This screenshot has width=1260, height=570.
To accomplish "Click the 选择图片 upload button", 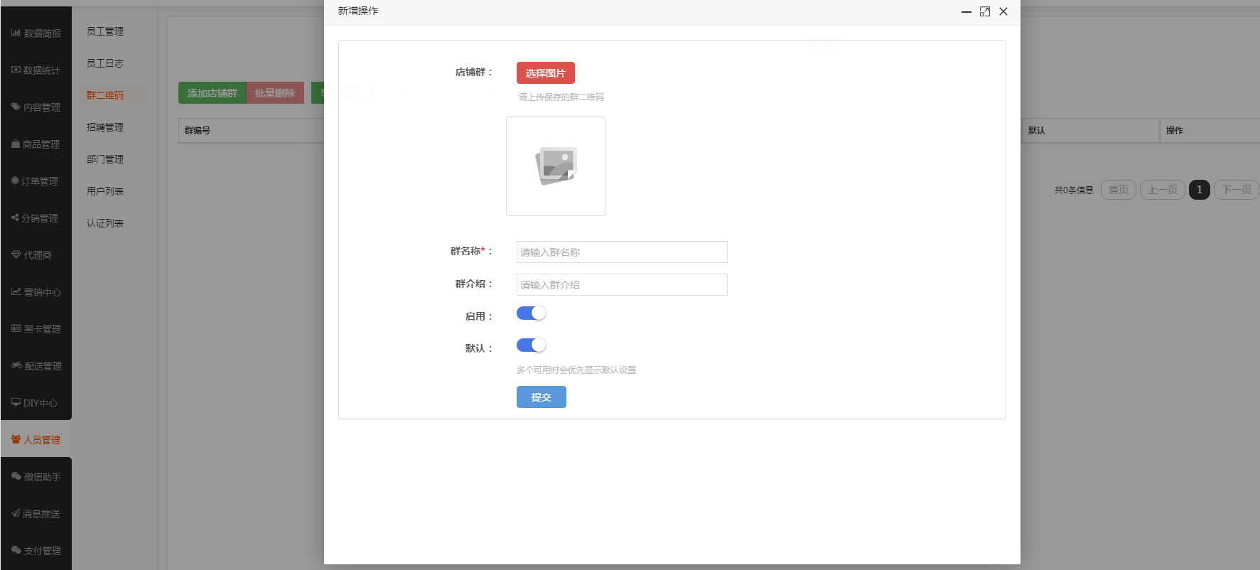I will pos(545,73).
